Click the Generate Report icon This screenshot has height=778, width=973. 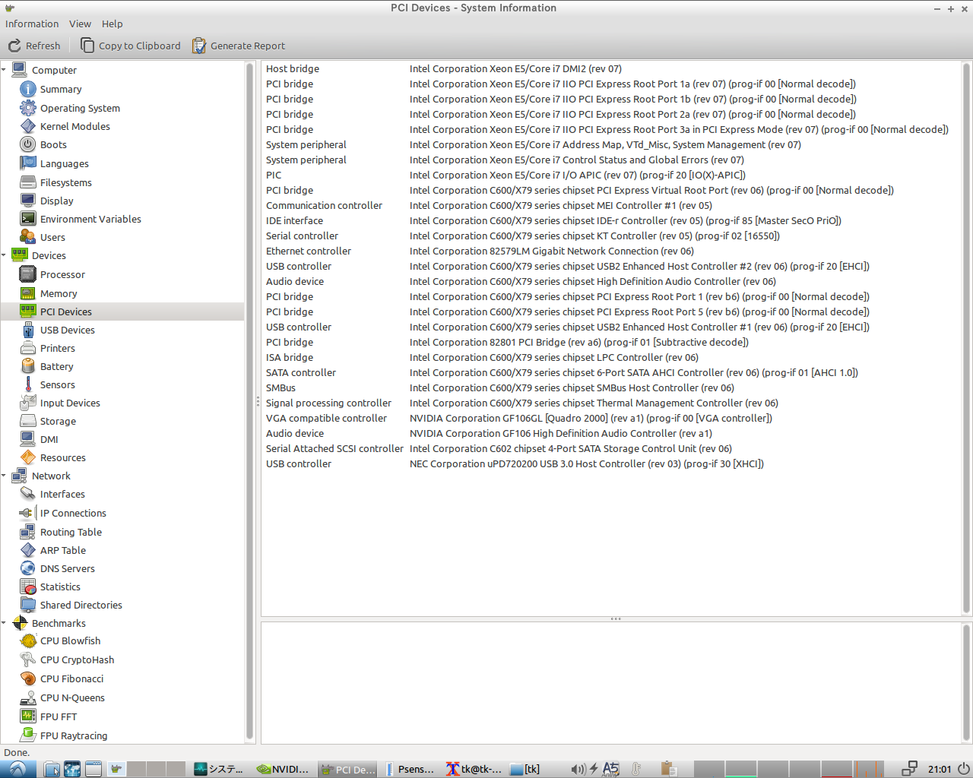[199, 46]
